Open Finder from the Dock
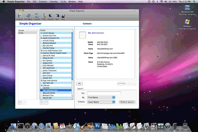 (x=13, y=126)
